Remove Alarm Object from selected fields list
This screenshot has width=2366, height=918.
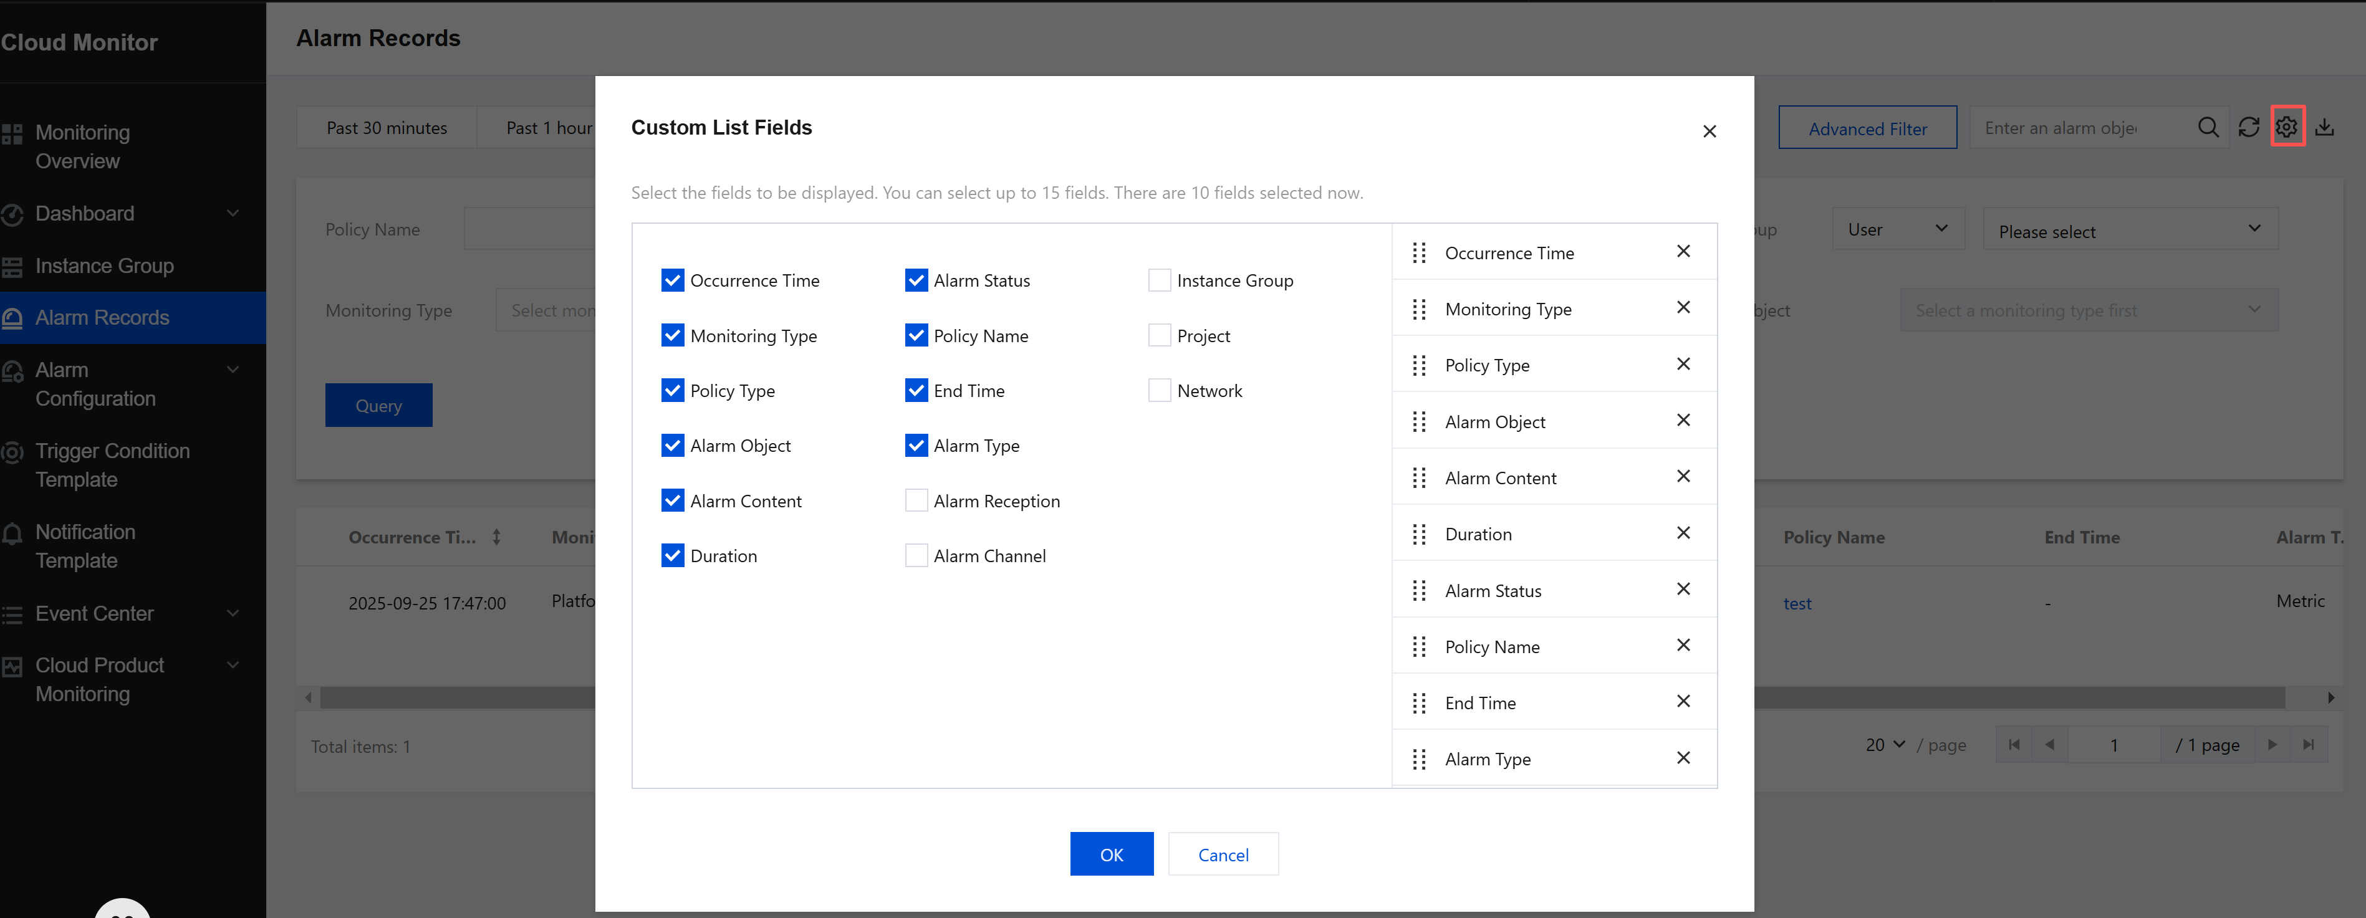[x=1683, y=421]
